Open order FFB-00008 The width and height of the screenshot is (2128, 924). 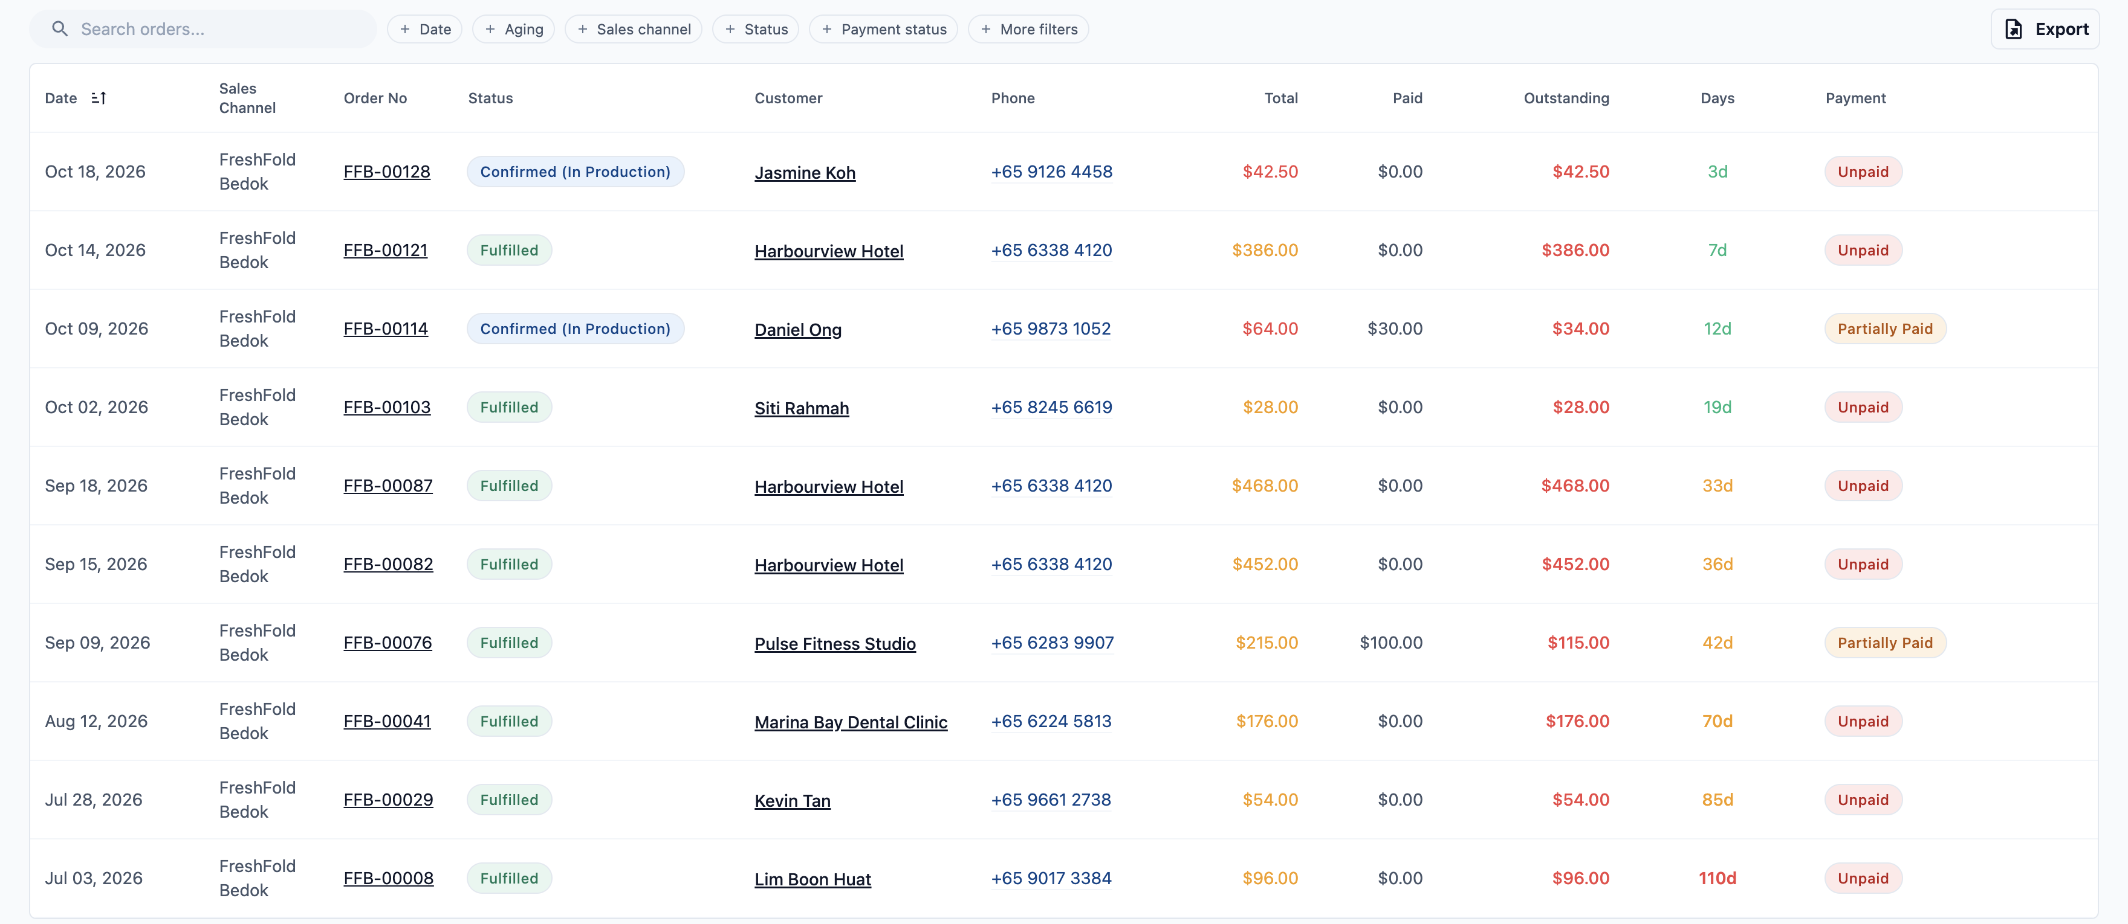click(388, 878)
